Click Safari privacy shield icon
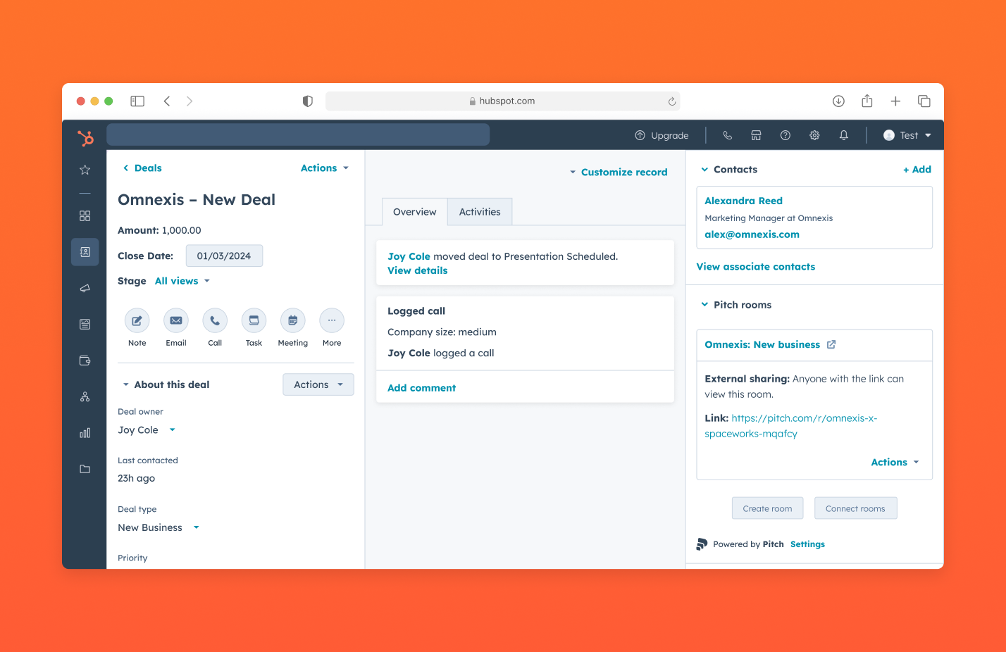The width and height of the screenshot is (1006, 652). point(307,101)
